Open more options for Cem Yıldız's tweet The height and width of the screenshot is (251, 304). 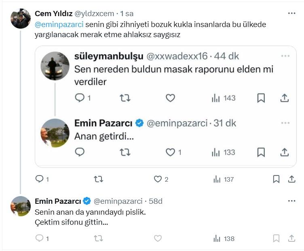click(291, 13)
